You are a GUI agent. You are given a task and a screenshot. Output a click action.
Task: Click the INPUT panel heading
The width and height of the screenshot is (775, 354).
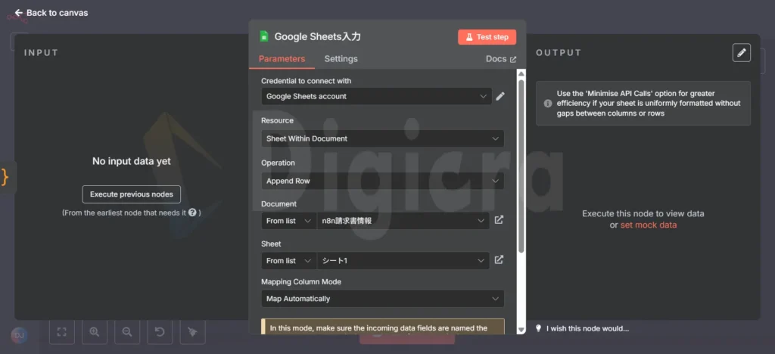pyautogui.click(x=41, y=53)
